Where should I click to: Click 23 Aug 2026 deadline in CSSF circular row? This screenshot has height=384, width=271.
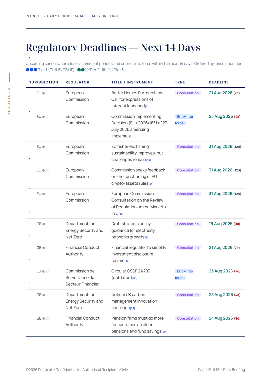point(225,271)
